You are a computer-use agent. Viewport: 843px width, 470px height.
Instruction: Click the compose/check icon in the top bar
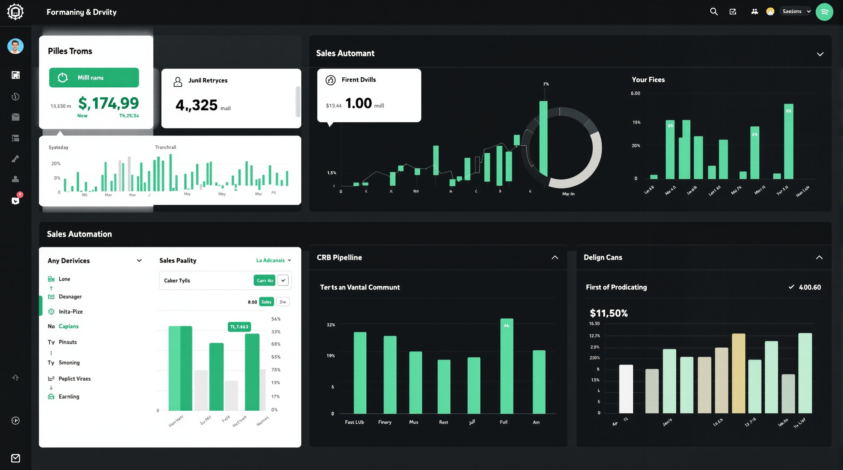point(733,11)
